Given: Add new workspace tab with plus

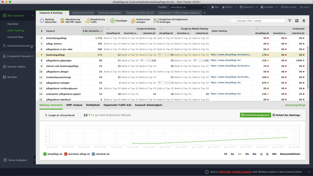Looking at the screenshot, I should coord(205,13).
